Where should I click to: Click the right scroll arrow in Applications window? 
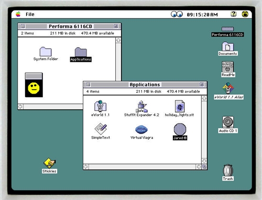(199, 166)
